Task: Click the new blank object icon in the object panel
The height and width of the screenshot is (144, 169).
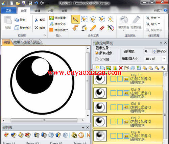Action: [x=96, y=68]
